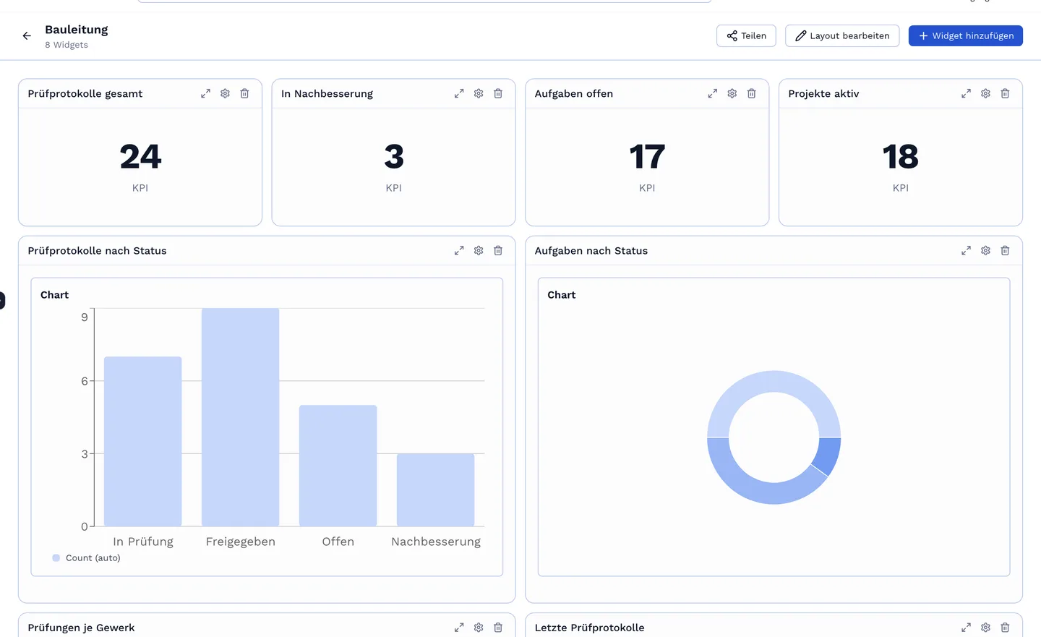Viewport: 1041px width, 637px height.
Task: Expand the Prüfungen je Gewerk widget
Action: tap(459, 628)
